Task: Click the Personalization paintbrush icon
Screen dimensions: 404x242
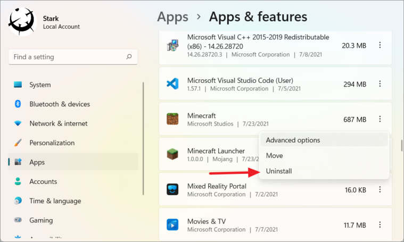Action: 18,143
